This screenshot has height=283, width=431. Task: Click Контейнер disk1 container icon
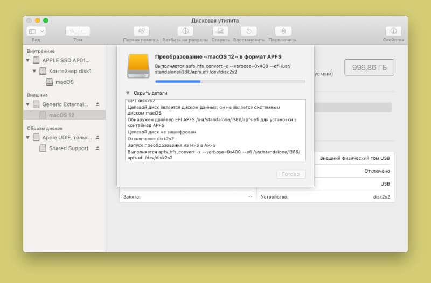43,71
